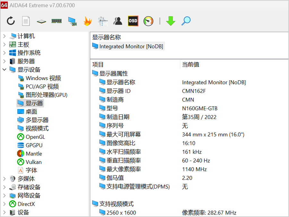289x217 pixels.
Task: Click the green download update arrow
Action: click(x=171, y=21)
